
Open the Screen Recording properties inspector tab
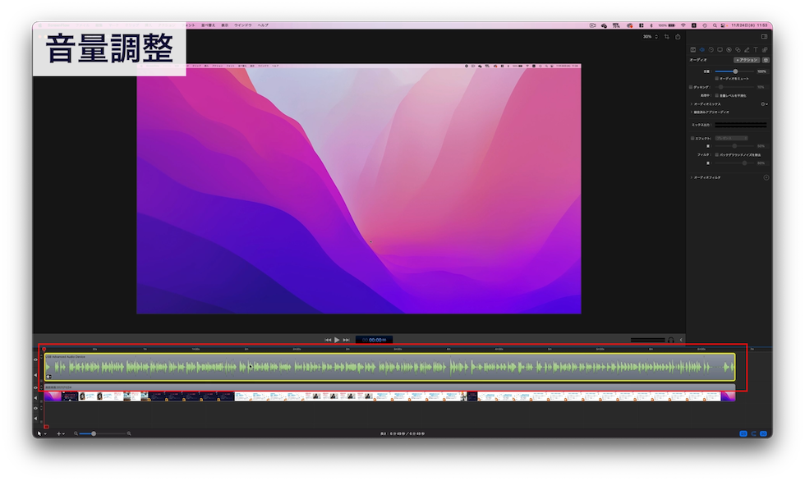[x=720, y=49]
